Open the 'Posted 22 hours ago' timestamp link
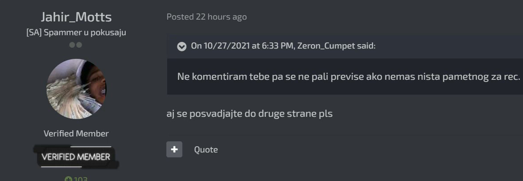 coord(207,16)
